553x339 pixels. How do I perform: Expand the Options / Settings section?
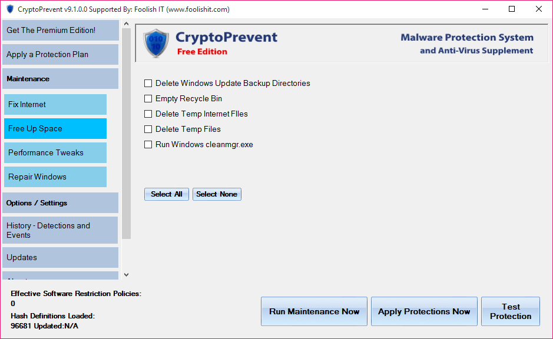click(x=60, y=203)
